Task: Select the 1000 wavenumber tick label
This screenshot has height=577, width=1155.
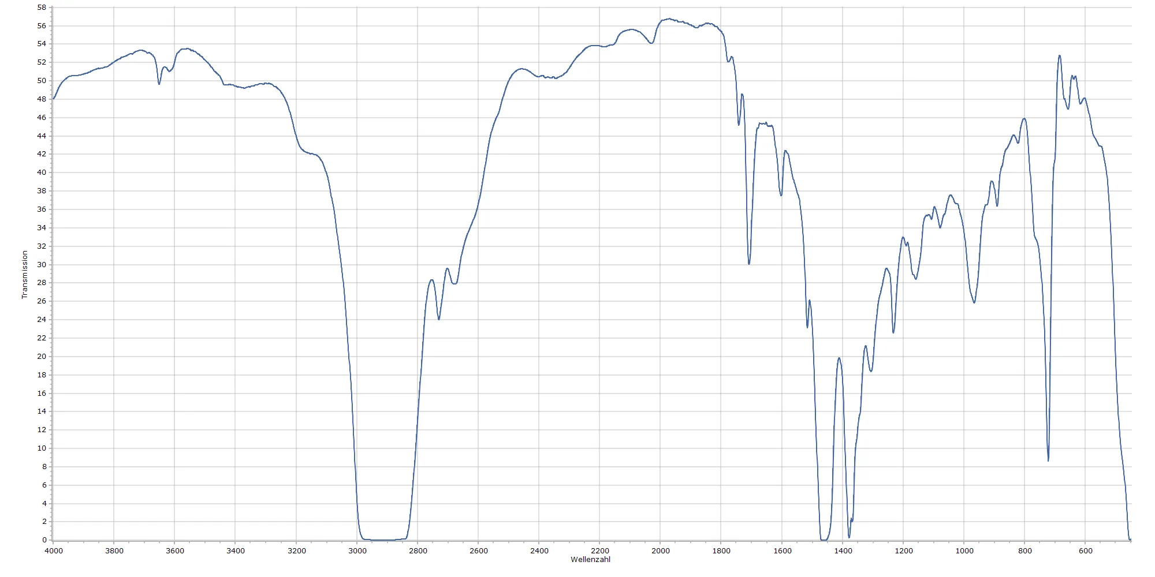Action: (x=964, y=550)
